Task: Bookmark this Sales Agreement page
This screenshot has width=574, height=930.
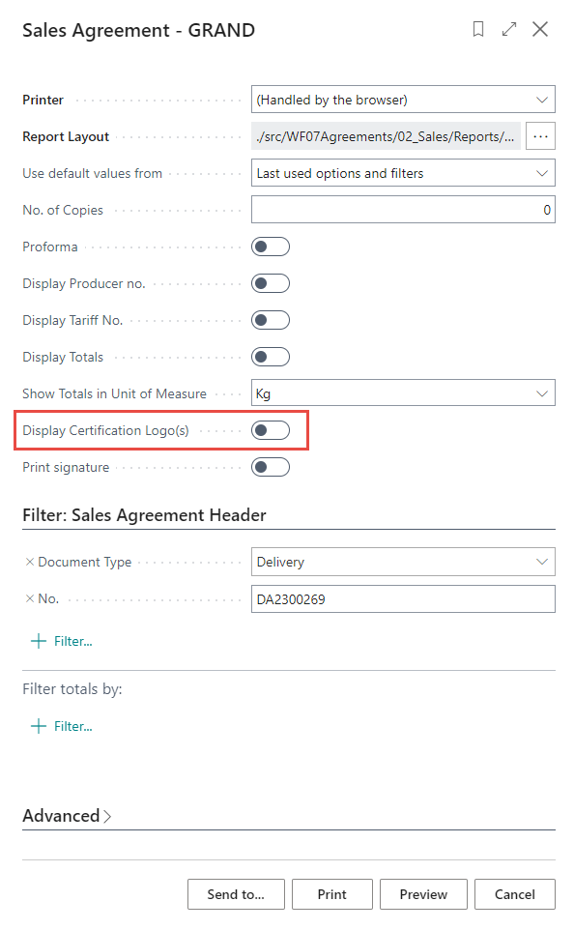Action: (478, 29)
